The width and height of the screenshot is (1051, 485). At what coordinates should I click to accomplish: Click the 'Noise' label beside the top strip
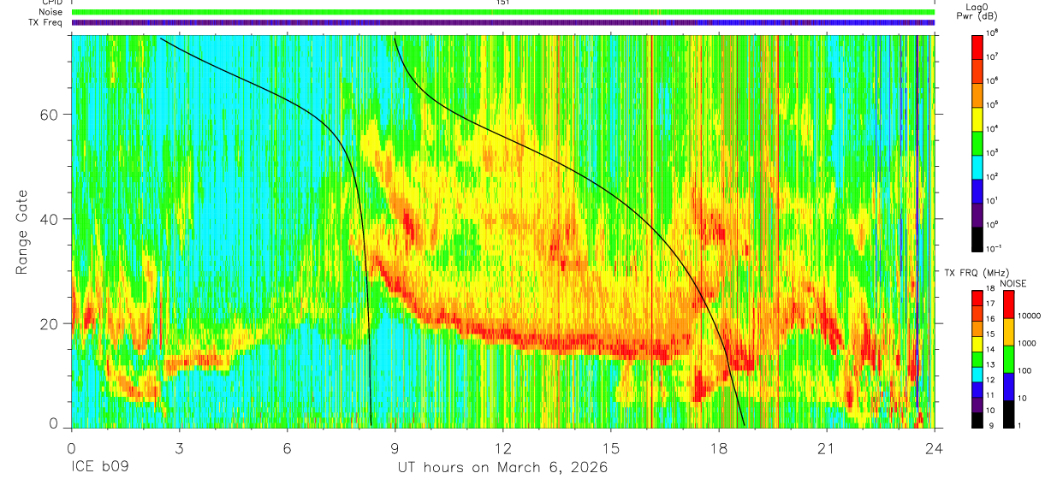[52, 12]
